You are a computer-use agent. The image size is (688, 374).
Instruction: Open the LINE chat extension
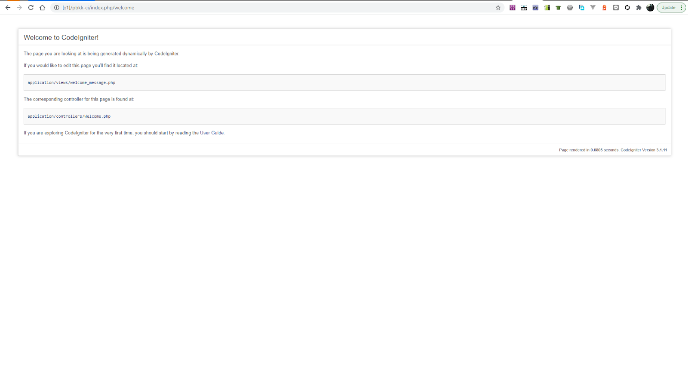coord(616,8)
